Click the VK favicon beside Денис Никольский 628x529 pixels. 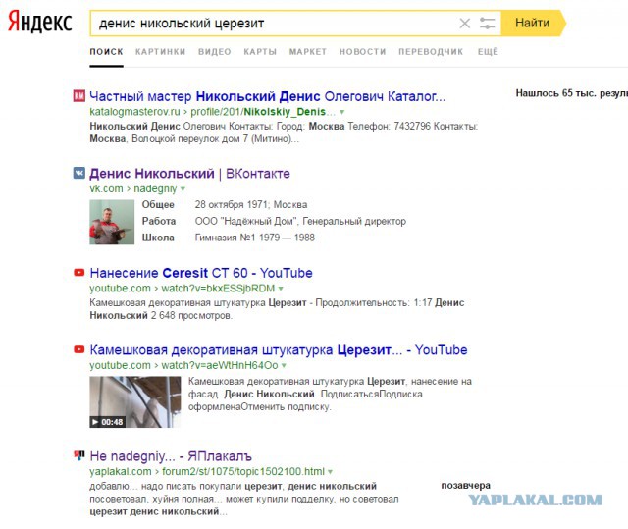click(x=79, y=173)
